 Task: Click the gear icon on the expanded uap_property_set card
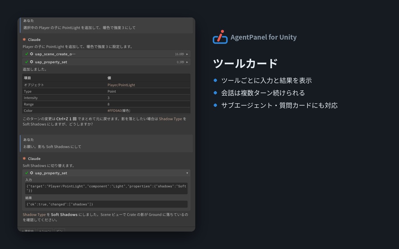coord(32,173)
